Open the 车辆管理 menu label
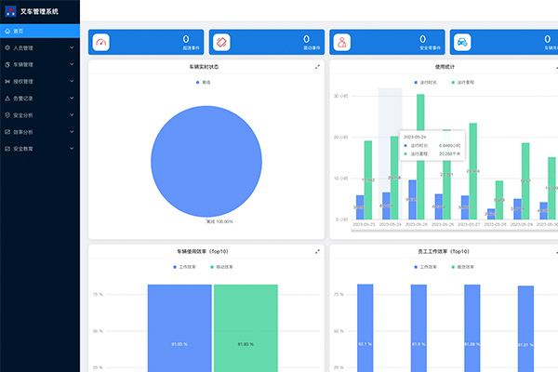This screenshot has width=558, height=372. pyautogui.click(x=23, y=64)
